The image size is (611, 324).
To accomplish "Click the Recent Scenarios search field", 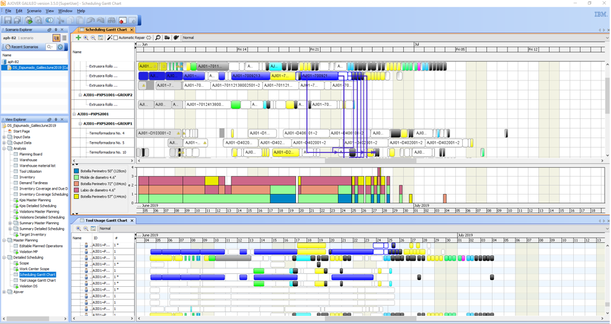I will click(x=51, y=46).
